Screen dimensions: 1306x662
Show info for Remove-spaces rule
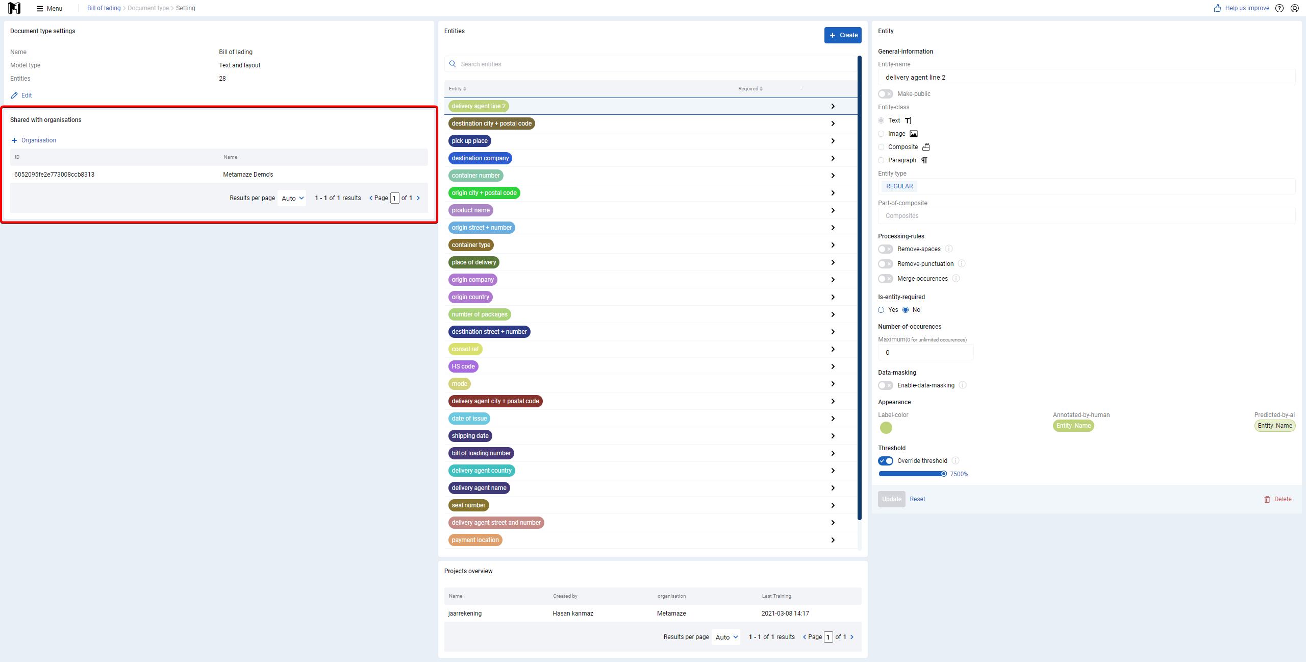point(949,249)
